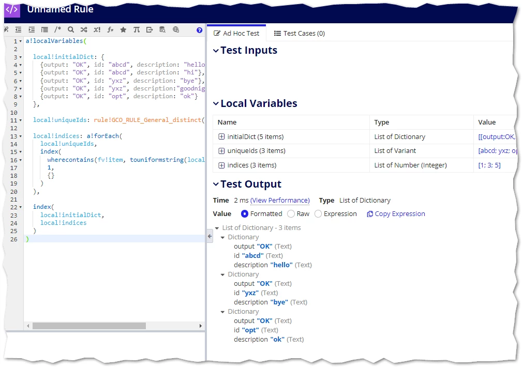Image resolution: width=523 pixels, height=368 pixels.
Task: Click the globe toolbar icon
Action: (x=176, y=29)
